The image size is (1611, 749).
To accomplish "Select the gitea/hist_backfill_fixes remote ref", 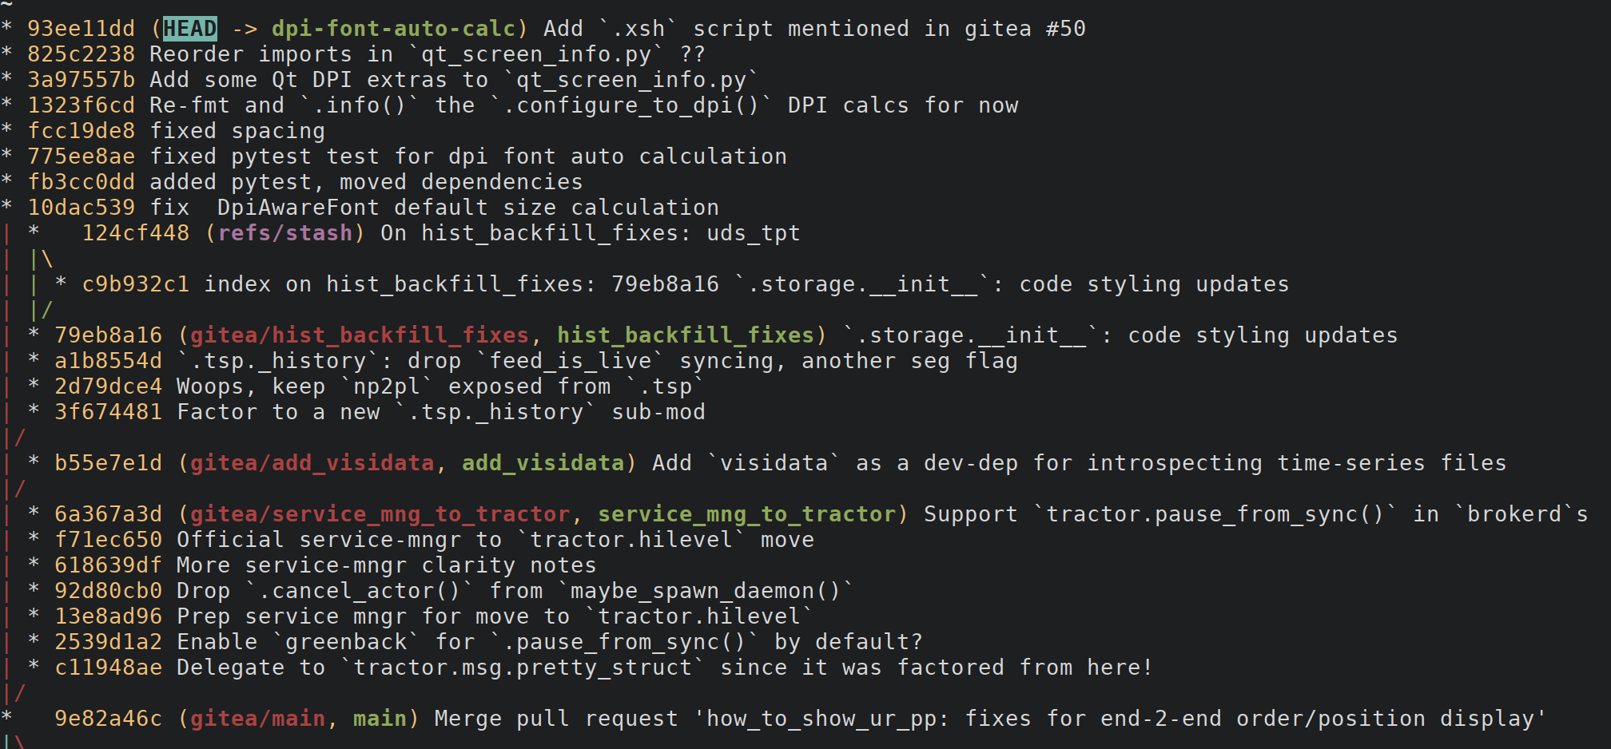I will click(x=360, y=335).
